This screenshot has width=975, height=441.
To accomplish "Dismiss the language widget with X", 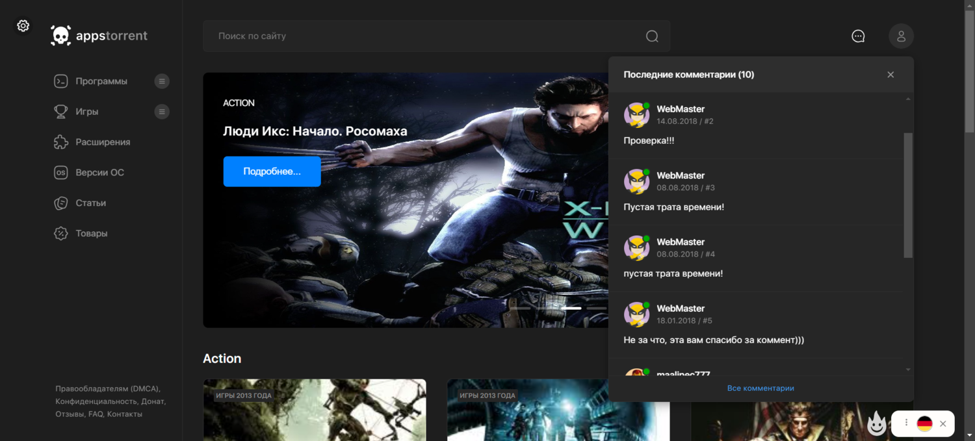I will coord(942,424).
